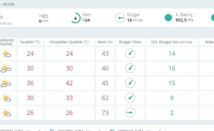Select wind direction arrow in 62% humidity row
The image size is (214, 131).
130,98
